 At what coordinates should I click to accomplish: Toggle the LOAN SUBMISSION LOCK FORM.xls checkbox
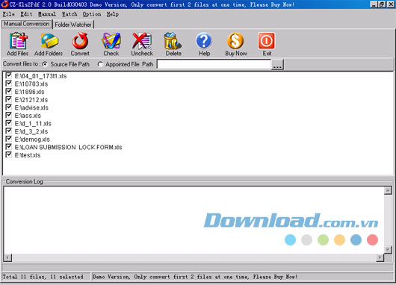(x=9, y=146)
